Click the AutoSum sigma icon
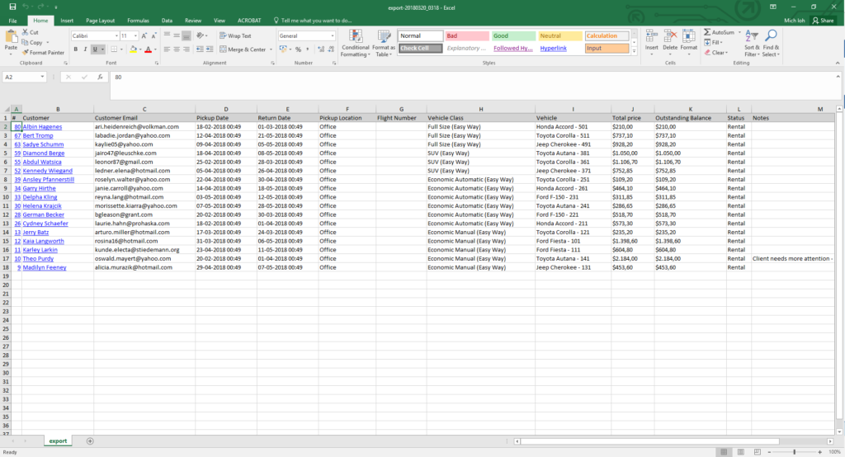The image size is (845, 457). tap(707, 32)
